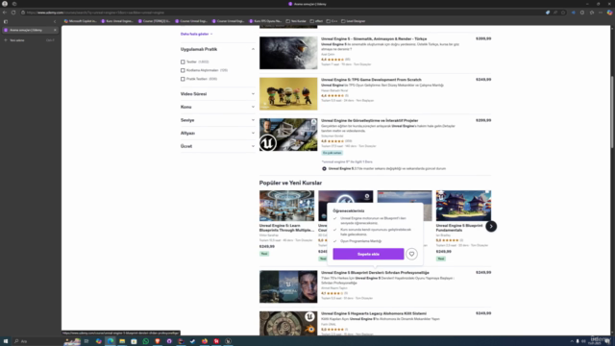This screenshot has height=346, width=615.
Task: Open 'Hogwarts Legacy Alohomora Kilit Sistemi' title
Action: click(374, 313)
